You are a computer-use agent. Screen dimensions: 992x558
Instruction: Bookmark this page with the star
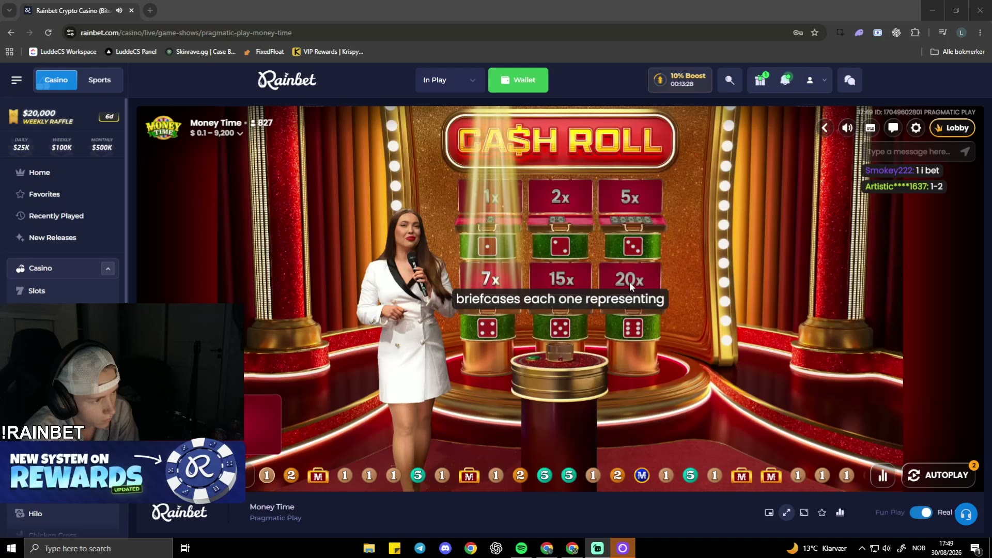point(815,33)
